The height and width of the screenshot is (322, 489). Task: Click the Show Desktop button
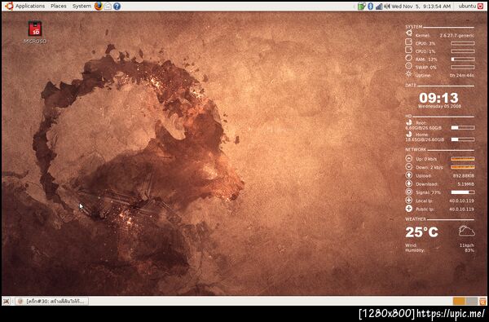[7, 301]
